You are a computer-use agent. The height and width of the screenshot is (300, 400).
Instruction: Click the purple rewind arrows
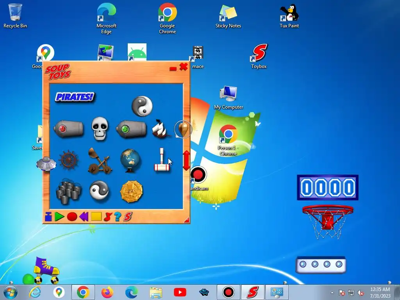tap(84, 216)
